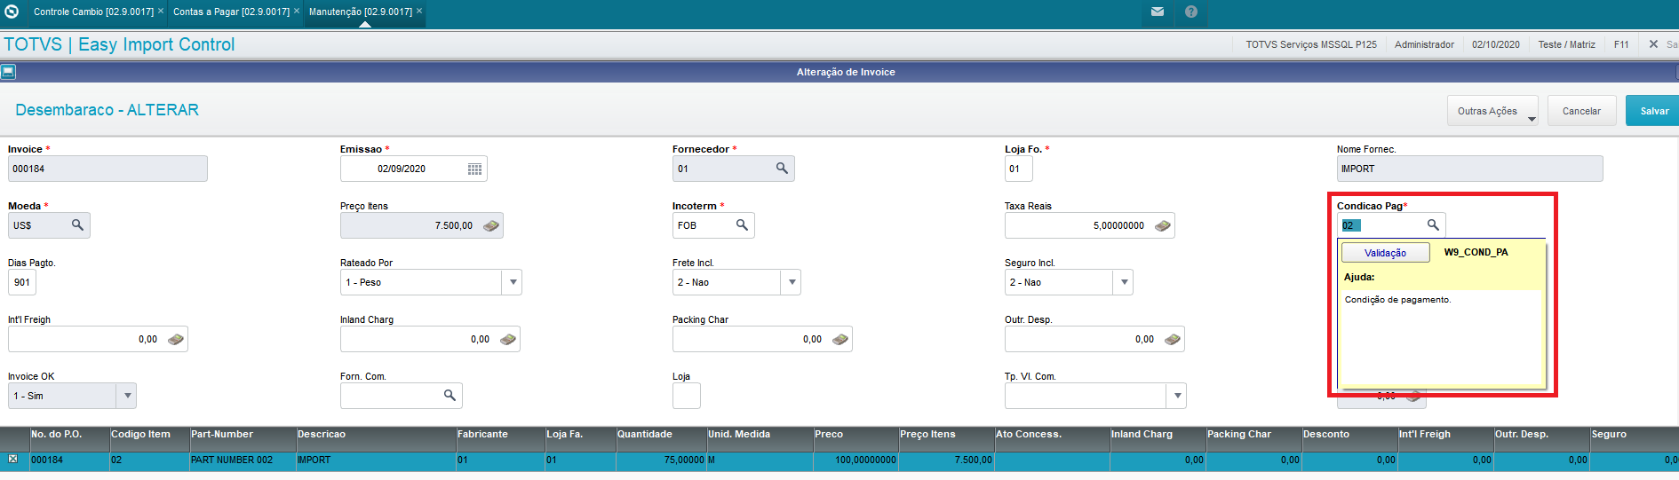Open calculator icon for Packing Char
Image resolution: width=1679 pixels, height=480 pixels.
pos(840,339)
